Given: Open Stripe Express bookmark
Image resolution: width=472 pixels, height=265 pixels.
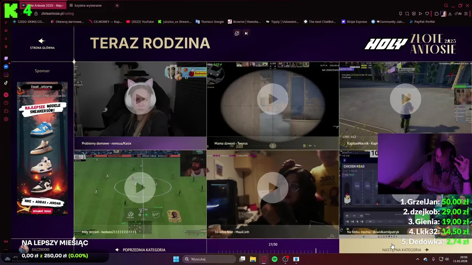Looking at the screenshot, I should pyautogui.click(x=354, y=22).
